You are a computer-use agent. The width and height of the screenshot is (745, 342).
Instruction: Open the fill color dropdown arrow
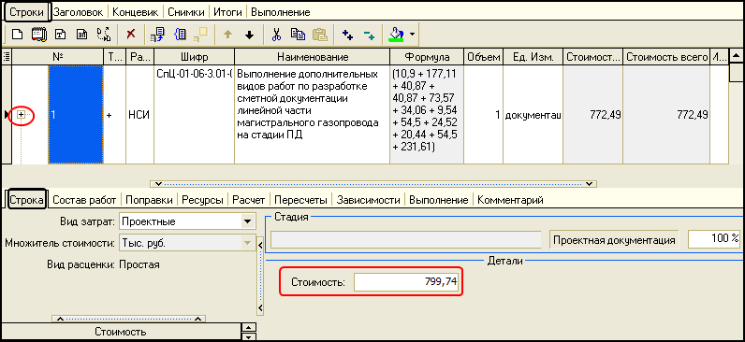pos(412,35)
